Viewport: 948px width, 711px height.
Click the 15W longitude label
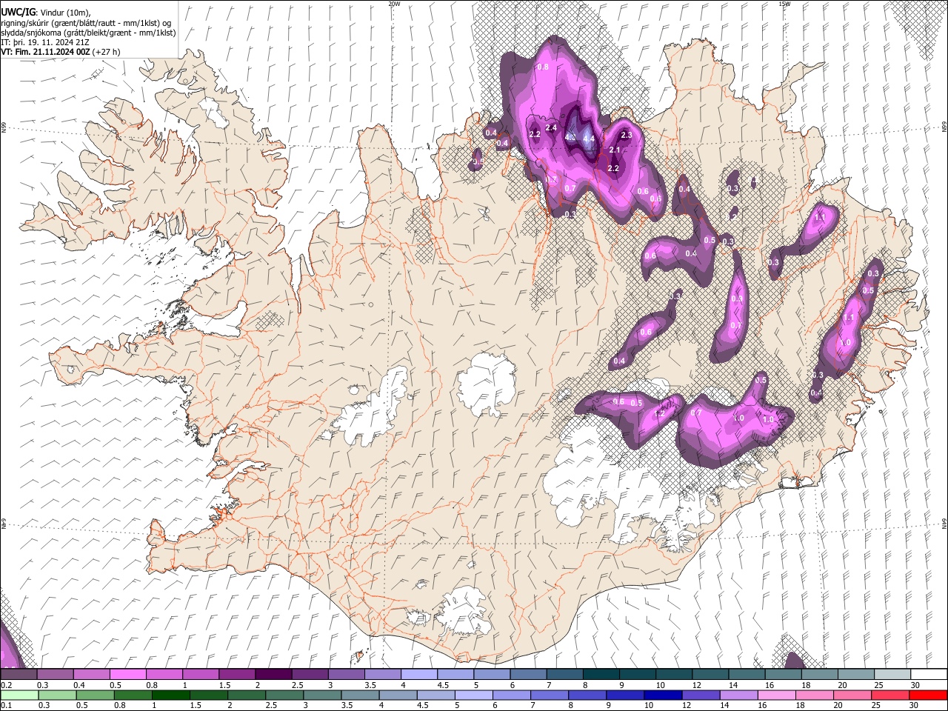784,4
